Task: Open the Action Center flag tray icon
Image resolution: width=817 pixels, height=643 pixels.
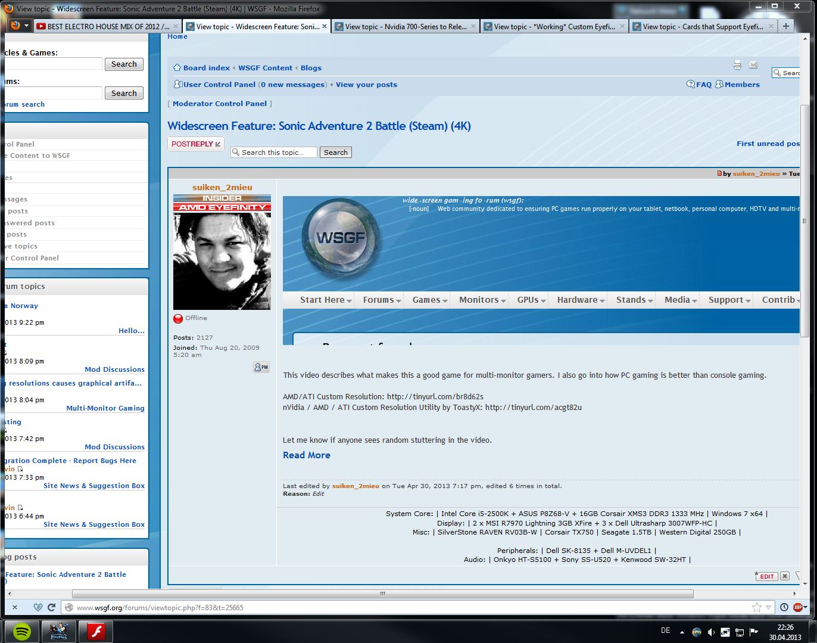Action: (x=753, y=632)
